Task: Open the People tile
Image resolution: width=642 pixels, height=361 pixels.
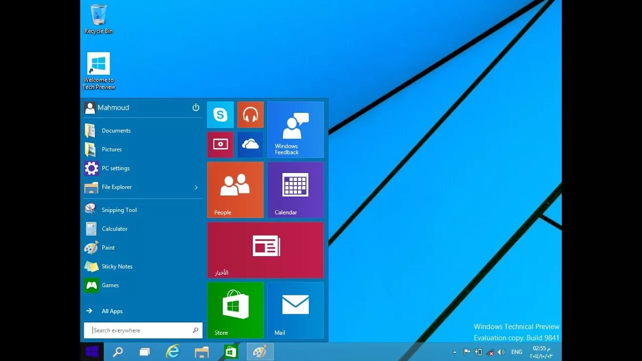Action: tap(235, 190)
